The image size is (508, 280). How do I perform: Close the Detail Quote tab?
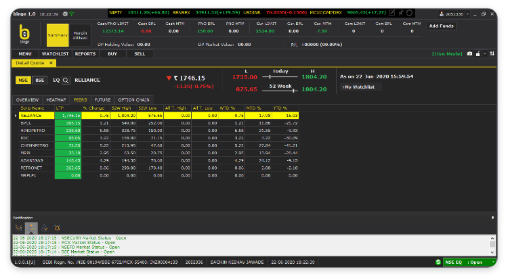pos(51,63)
